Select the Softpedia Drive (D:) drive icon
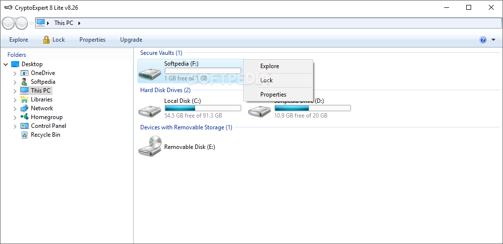The image size is (503, 244). click(260, 111)
